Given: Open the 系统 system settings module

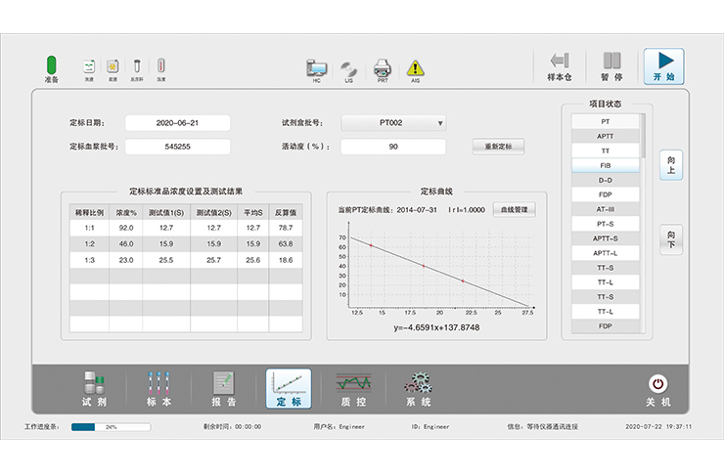Looking at the screenshot, I should [419, 389].
